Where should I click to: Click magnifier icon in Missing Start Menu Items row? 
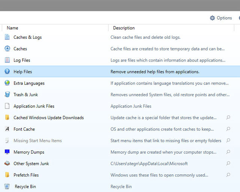228,141
